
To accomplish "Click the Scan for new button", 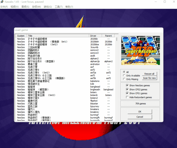I will [x=149, y=78].
